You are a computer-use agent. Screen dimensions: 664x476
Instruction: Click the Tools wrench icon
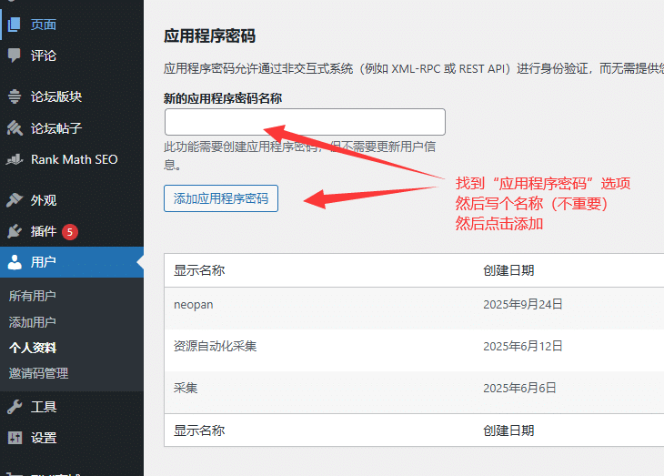15,407
